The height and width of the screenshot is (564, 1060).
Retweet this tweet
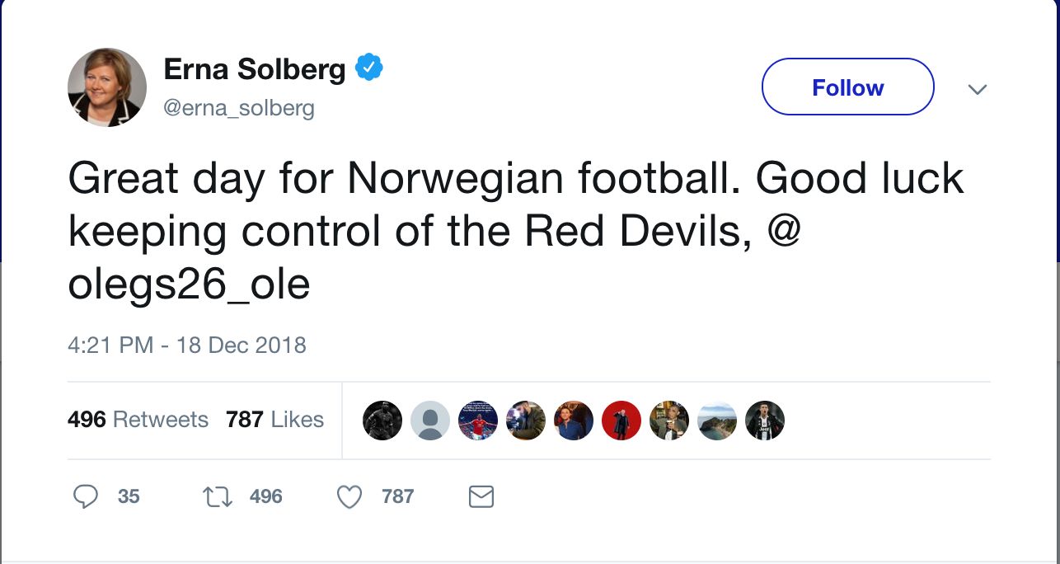(x=217, y=496)
